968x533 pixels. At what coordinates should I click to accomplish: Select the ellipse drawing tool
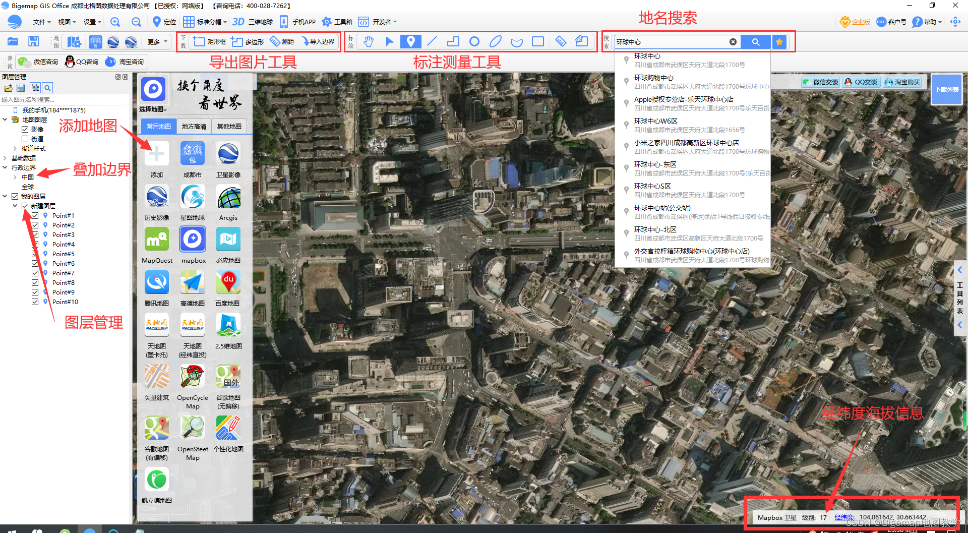[496, 41]
